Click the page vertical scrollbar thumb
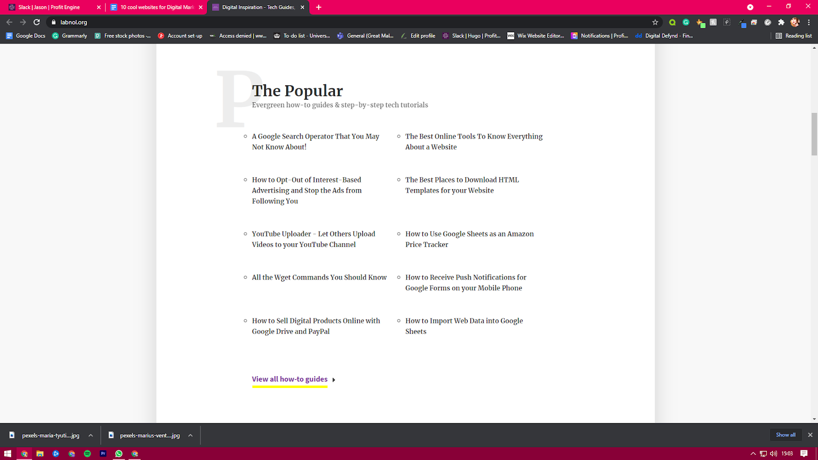 point(814,134)
